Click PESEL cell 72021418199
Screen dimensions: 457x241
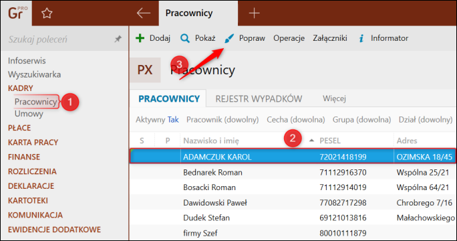pos(343,157)
